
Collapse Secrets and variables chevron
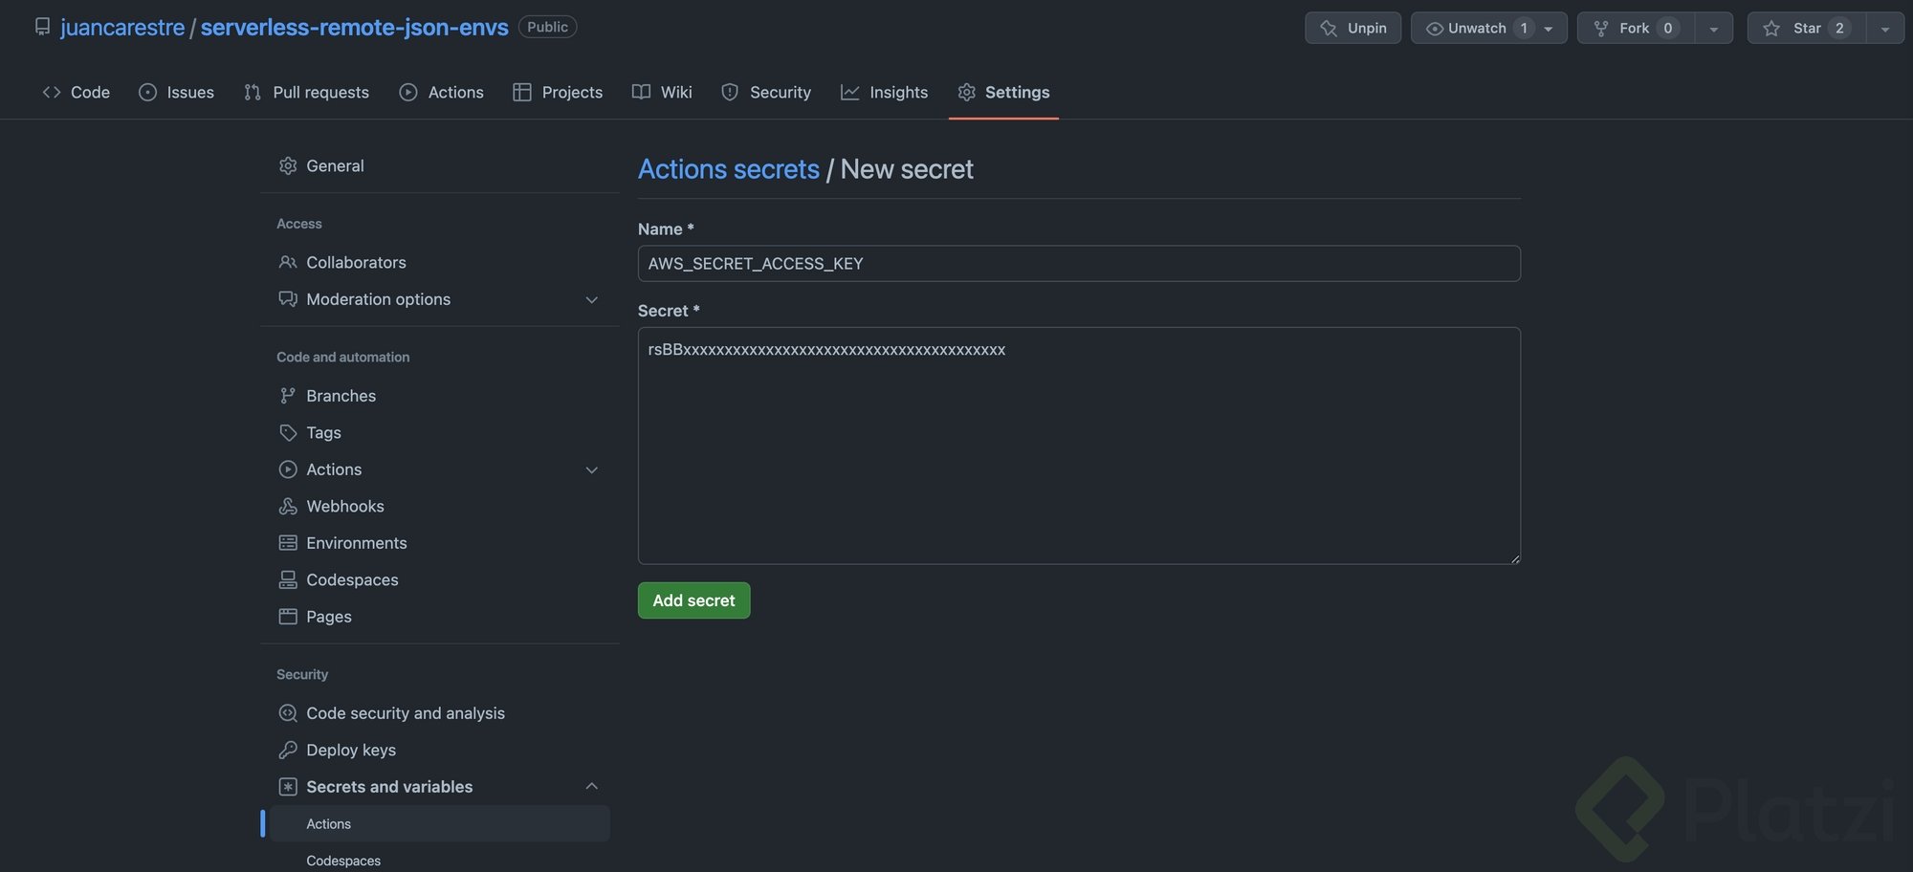click(592, 786)
